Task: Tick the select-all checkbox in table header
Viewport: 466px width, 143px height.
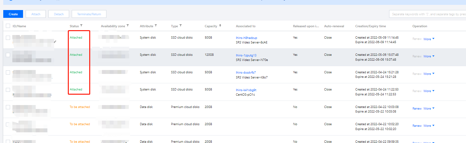Action: (8, 26)
